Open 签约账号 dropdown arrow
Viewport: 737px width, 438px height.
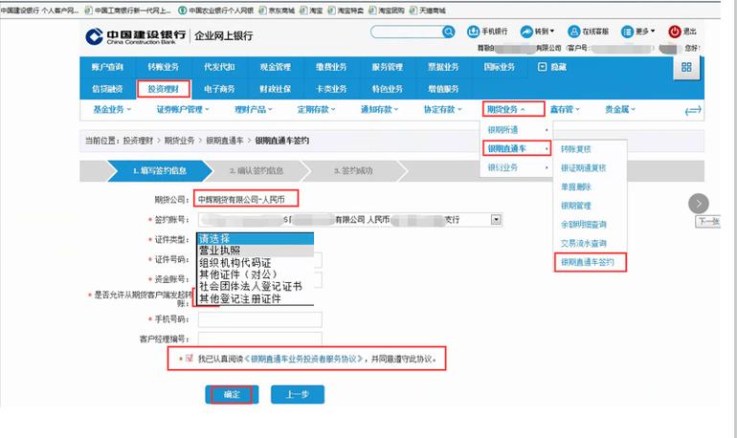496,219
